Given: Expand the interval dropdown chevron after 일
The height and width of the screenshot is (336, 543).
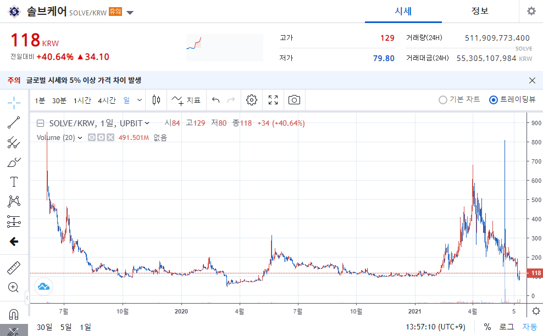Looking at the screenshot, I should (x=139, y=100).
